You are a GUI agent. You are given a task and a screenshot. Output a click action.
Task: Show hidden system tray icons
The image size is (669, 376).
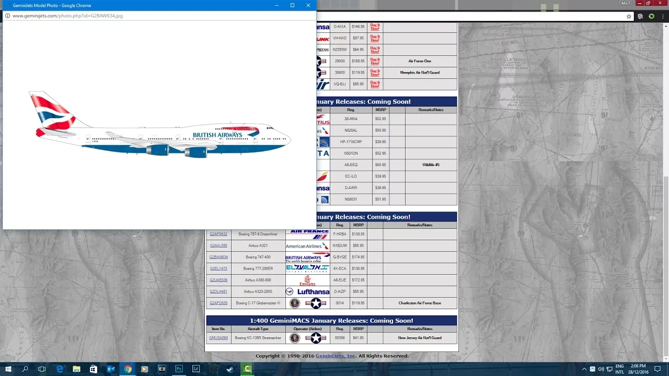pos(584,369)
